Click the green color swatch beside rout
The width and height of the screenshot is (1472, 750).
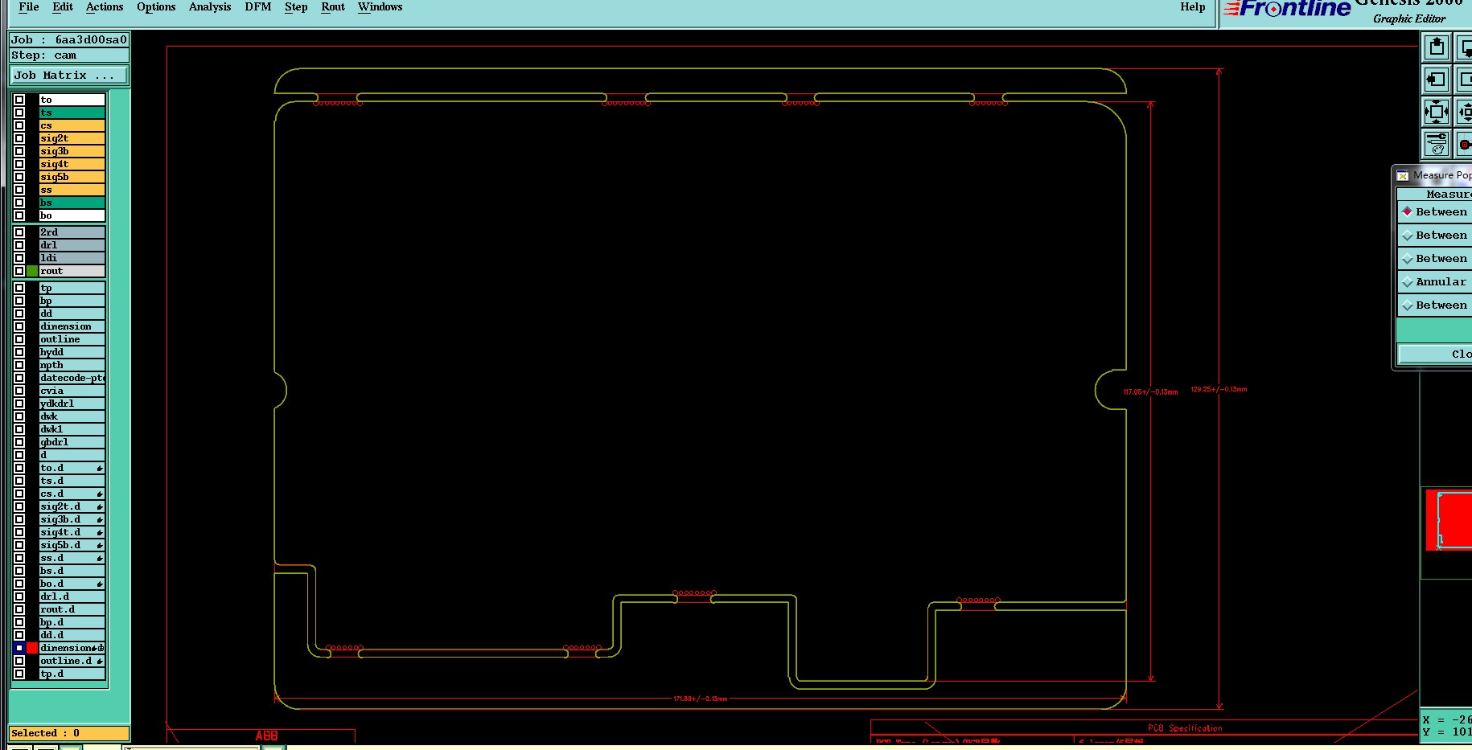(x=32, y=271)
